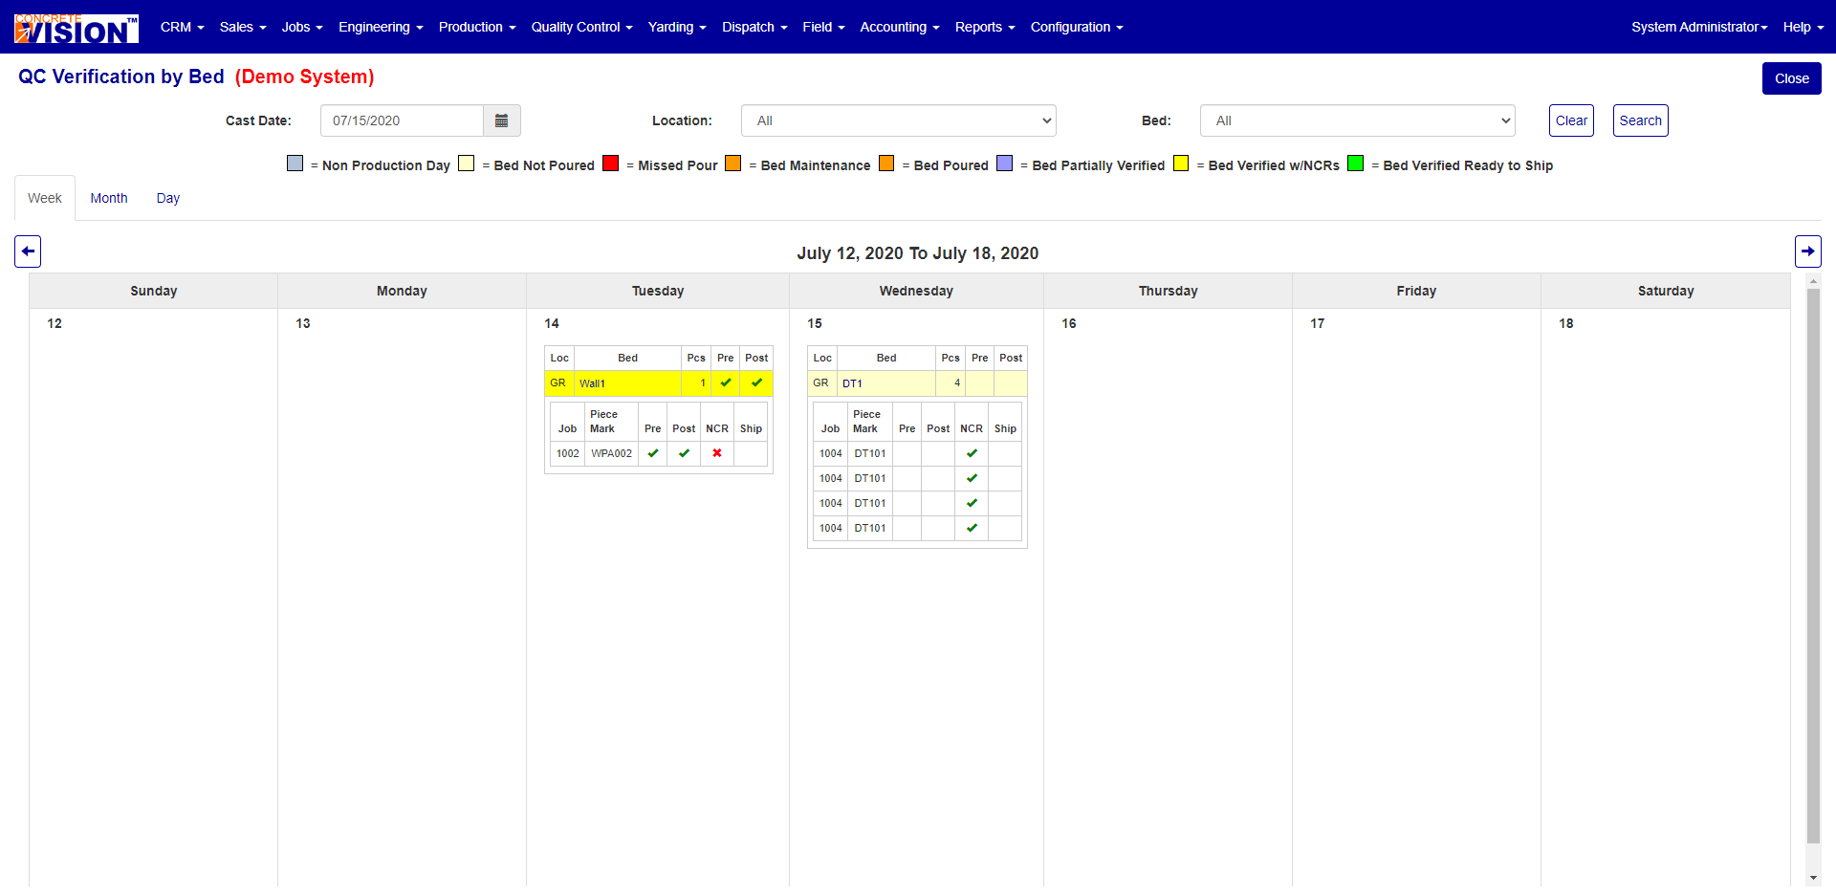This screenshot has width=1836, height=896.
Task: Click the Bed Verified Ready to Ship swatch
Action: coord(1355,164)
